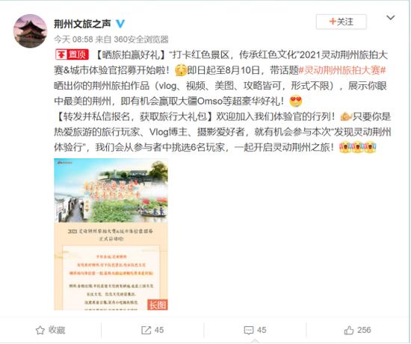Viewport: 411px width, 344px height.
Task: Click the waving hand emoji before 只要你是
Action: pos(346,116)
